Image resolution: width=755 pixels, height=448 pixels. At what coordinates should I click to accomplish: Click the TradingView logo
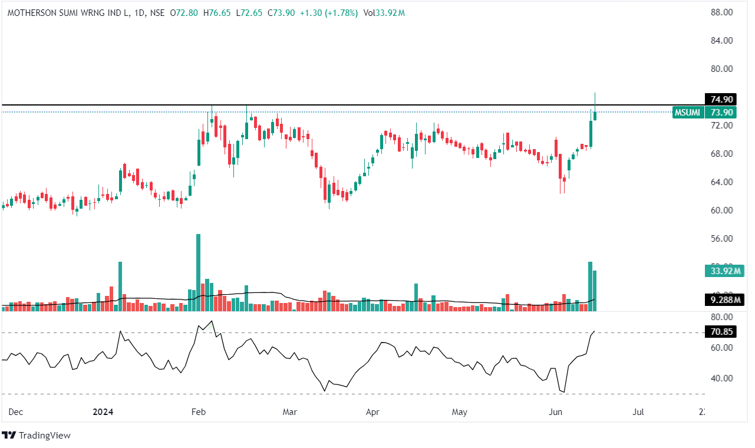pos(37,435)
